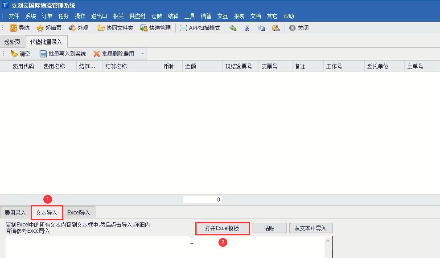
Task: Sort by 主单号 column header
Action: (421, 66)
